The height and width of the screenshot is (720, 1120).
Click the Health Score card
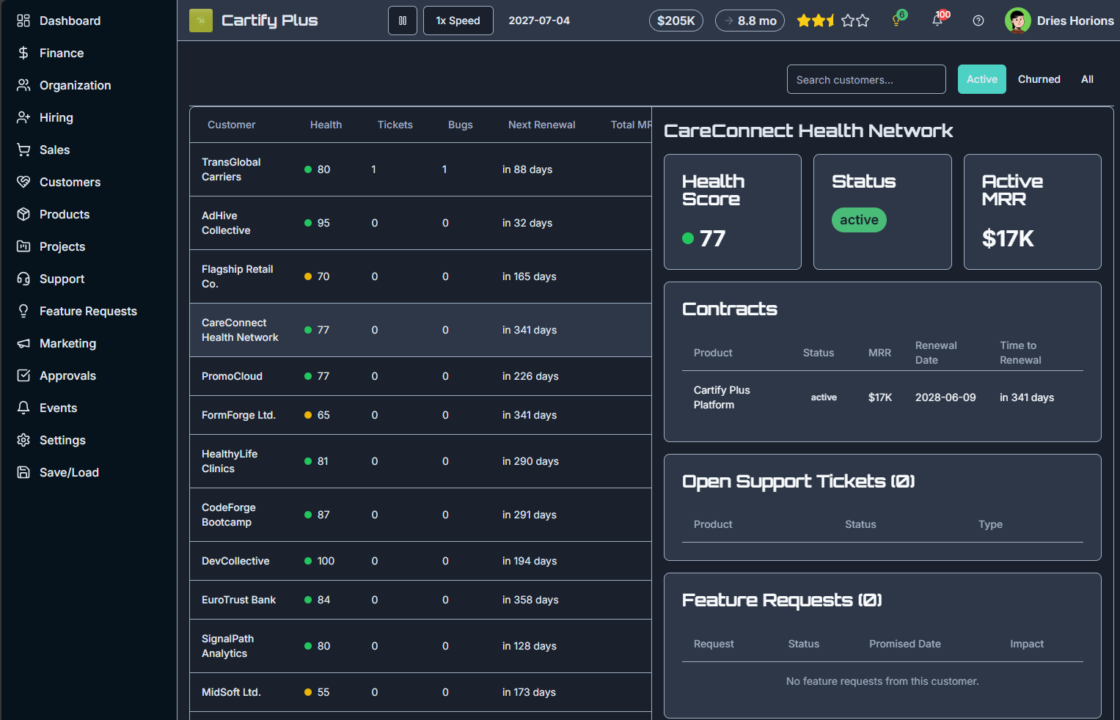coord(733,212)
